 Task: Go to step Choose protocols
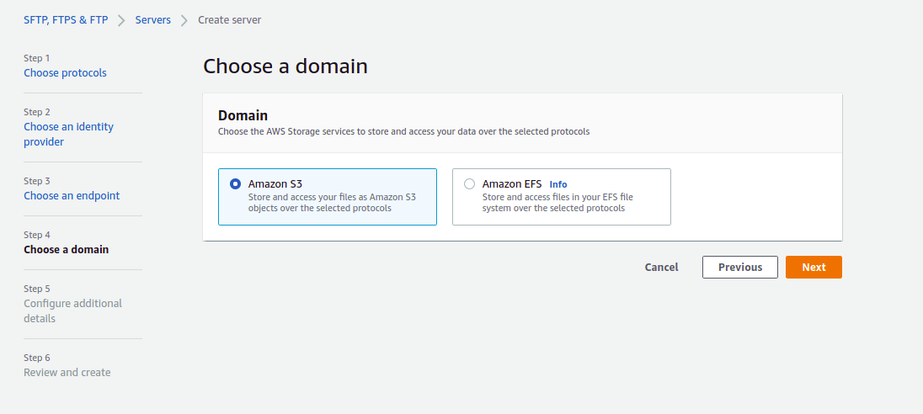click(66, 73)
